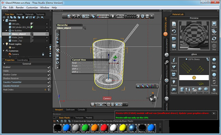Uncheck the Shadow Caster checkbox
This screenshot has width=221, height=135.
coord(49,75)
